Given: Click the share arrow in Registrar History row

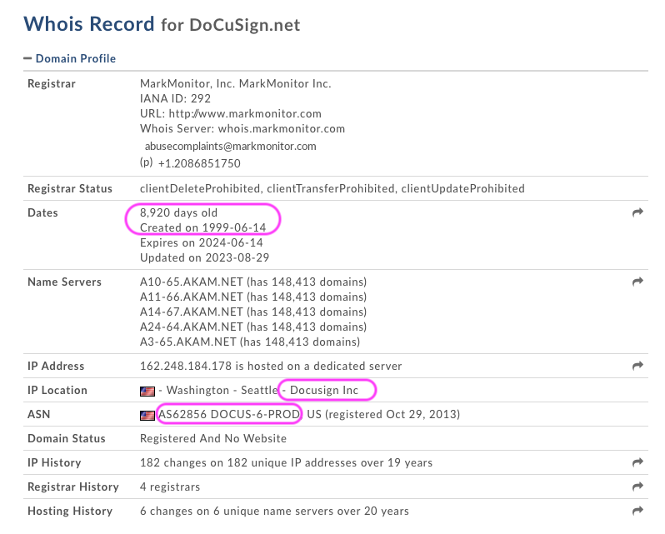Looking at the screenshot, I should pyautogui.click(x=637, y=487).
